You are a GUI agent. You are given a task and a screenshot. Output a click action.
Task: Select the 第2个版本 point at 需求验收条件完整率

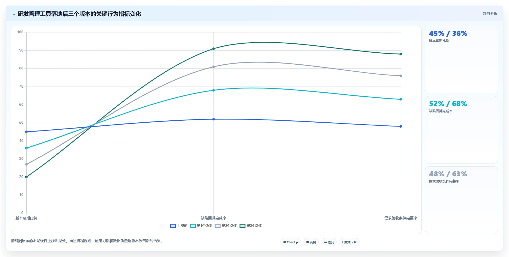point(401,76)
